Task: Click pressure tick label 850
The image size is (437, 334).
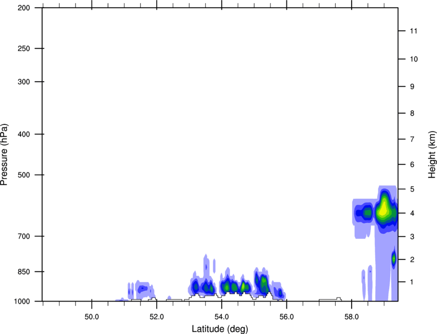Action: tap(24, 272)
